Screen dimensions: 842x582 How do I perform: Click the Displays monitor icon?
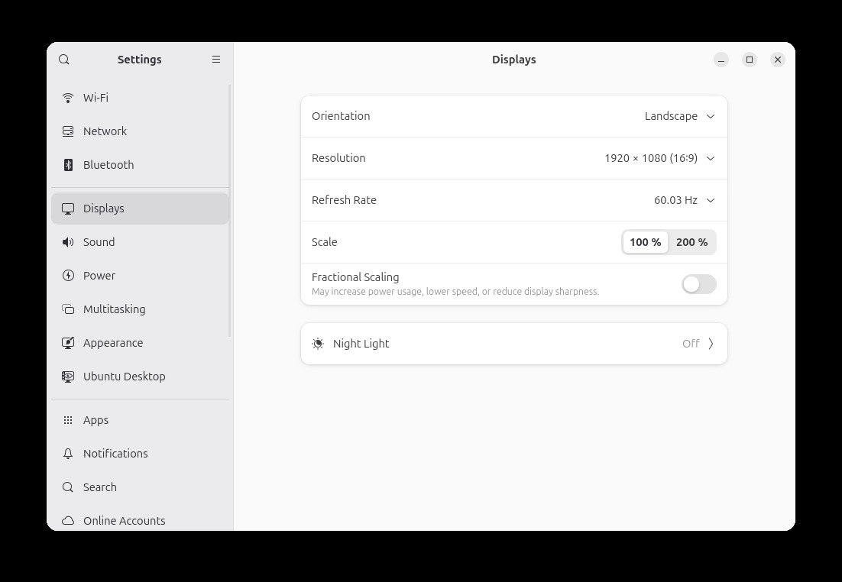click(x=68, y=209)
